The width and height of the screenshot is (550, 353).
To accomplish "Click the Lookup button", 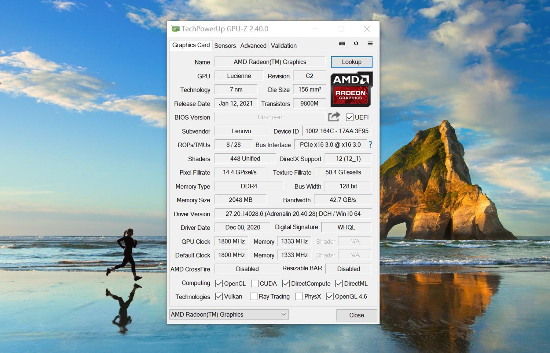I will pyautogui.click(x=351, y=62).
